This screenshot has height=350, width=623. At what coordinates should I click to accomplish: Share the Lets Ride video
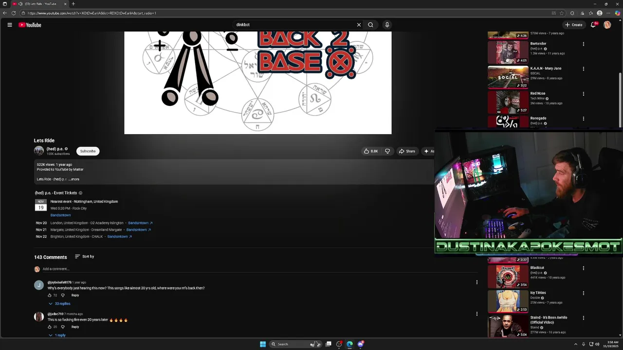407,151
